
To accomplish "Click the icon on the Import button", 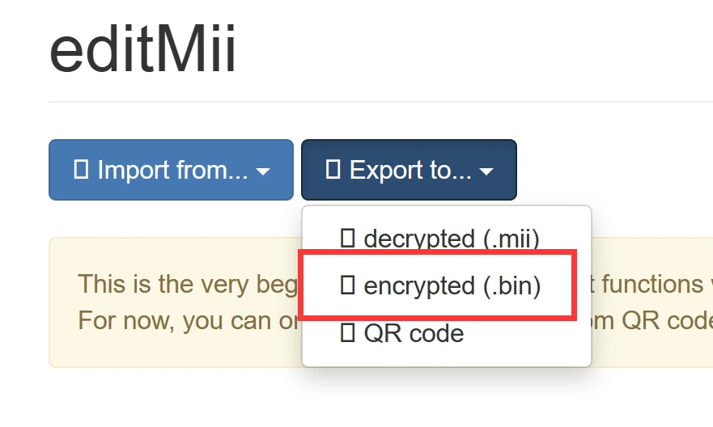I will pyautogui.click(x=81, y=170).
